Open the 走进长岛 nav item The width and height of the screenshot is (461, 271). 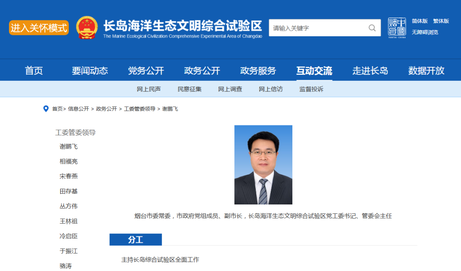(370, 70)
